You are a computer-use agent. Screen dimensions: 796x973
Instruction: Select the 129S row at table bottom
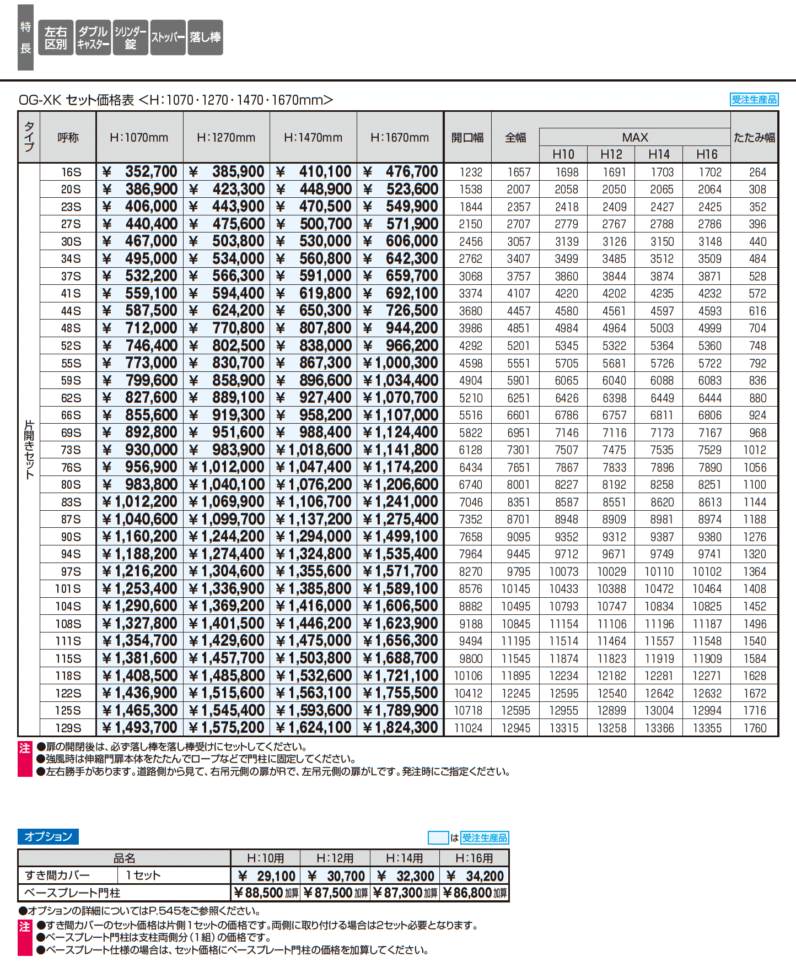pyautogui.click(x=68, y=728)
